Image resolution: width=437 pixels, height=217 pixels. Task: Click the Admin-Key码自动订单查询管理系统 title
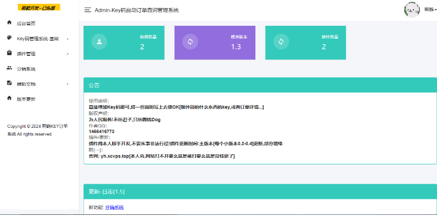tap(136, 10)
